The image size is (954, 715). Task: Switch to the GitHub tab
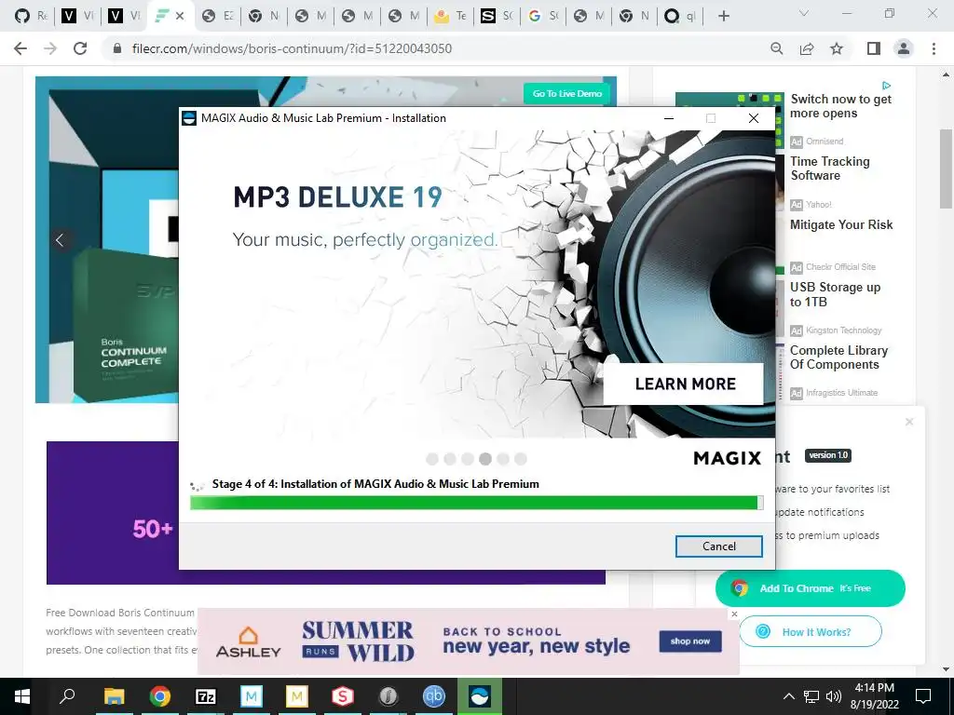31,17
